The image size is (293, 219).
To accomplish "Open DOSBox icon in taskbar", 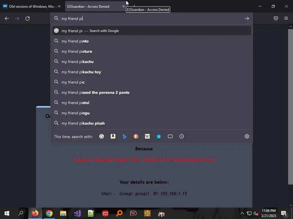I will tap(147, 213).
